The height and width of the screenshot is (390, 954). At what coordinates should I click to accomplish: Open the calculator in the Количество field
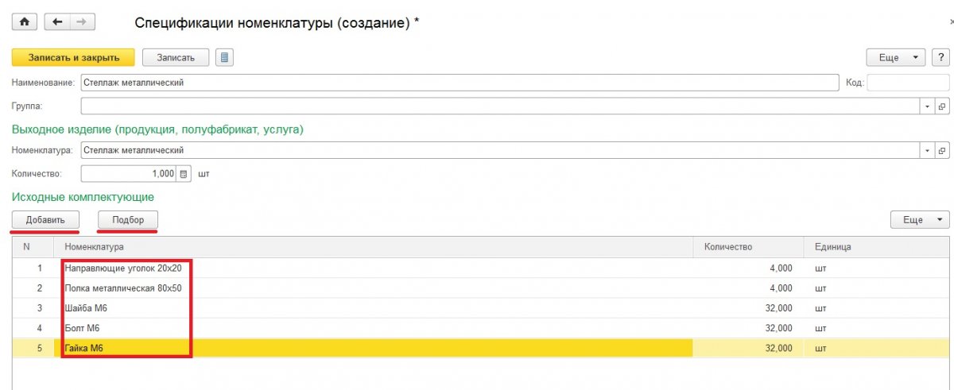pyautogui.click(x=184, y=174)
